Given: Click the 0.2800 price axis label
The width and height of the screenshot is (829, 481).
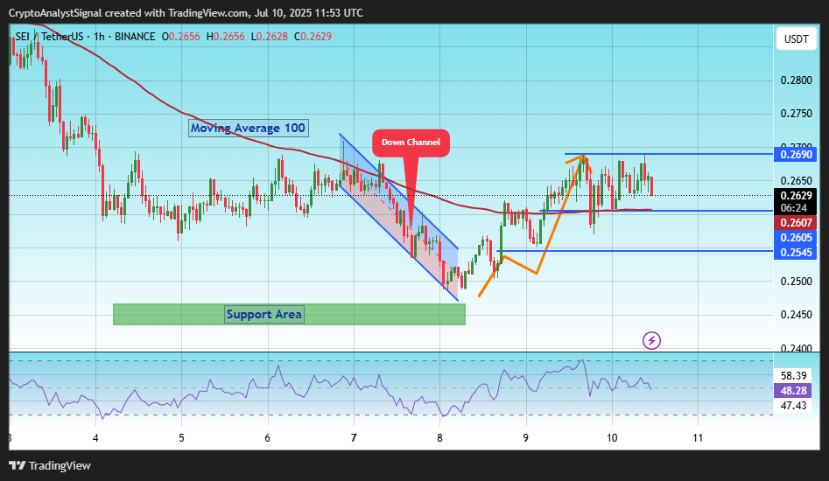Looking at the screenshot, I should click(x=797, y=80).
